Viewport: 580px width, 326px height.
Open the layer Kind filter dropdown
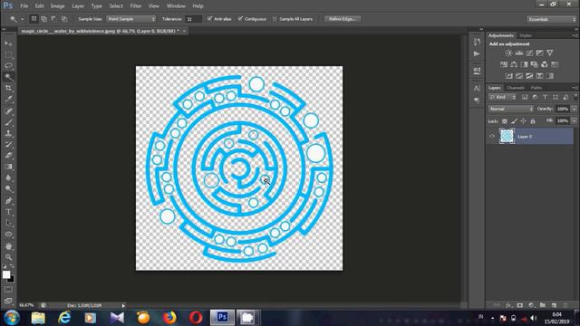pyautogui.click(x=502, y=97)
